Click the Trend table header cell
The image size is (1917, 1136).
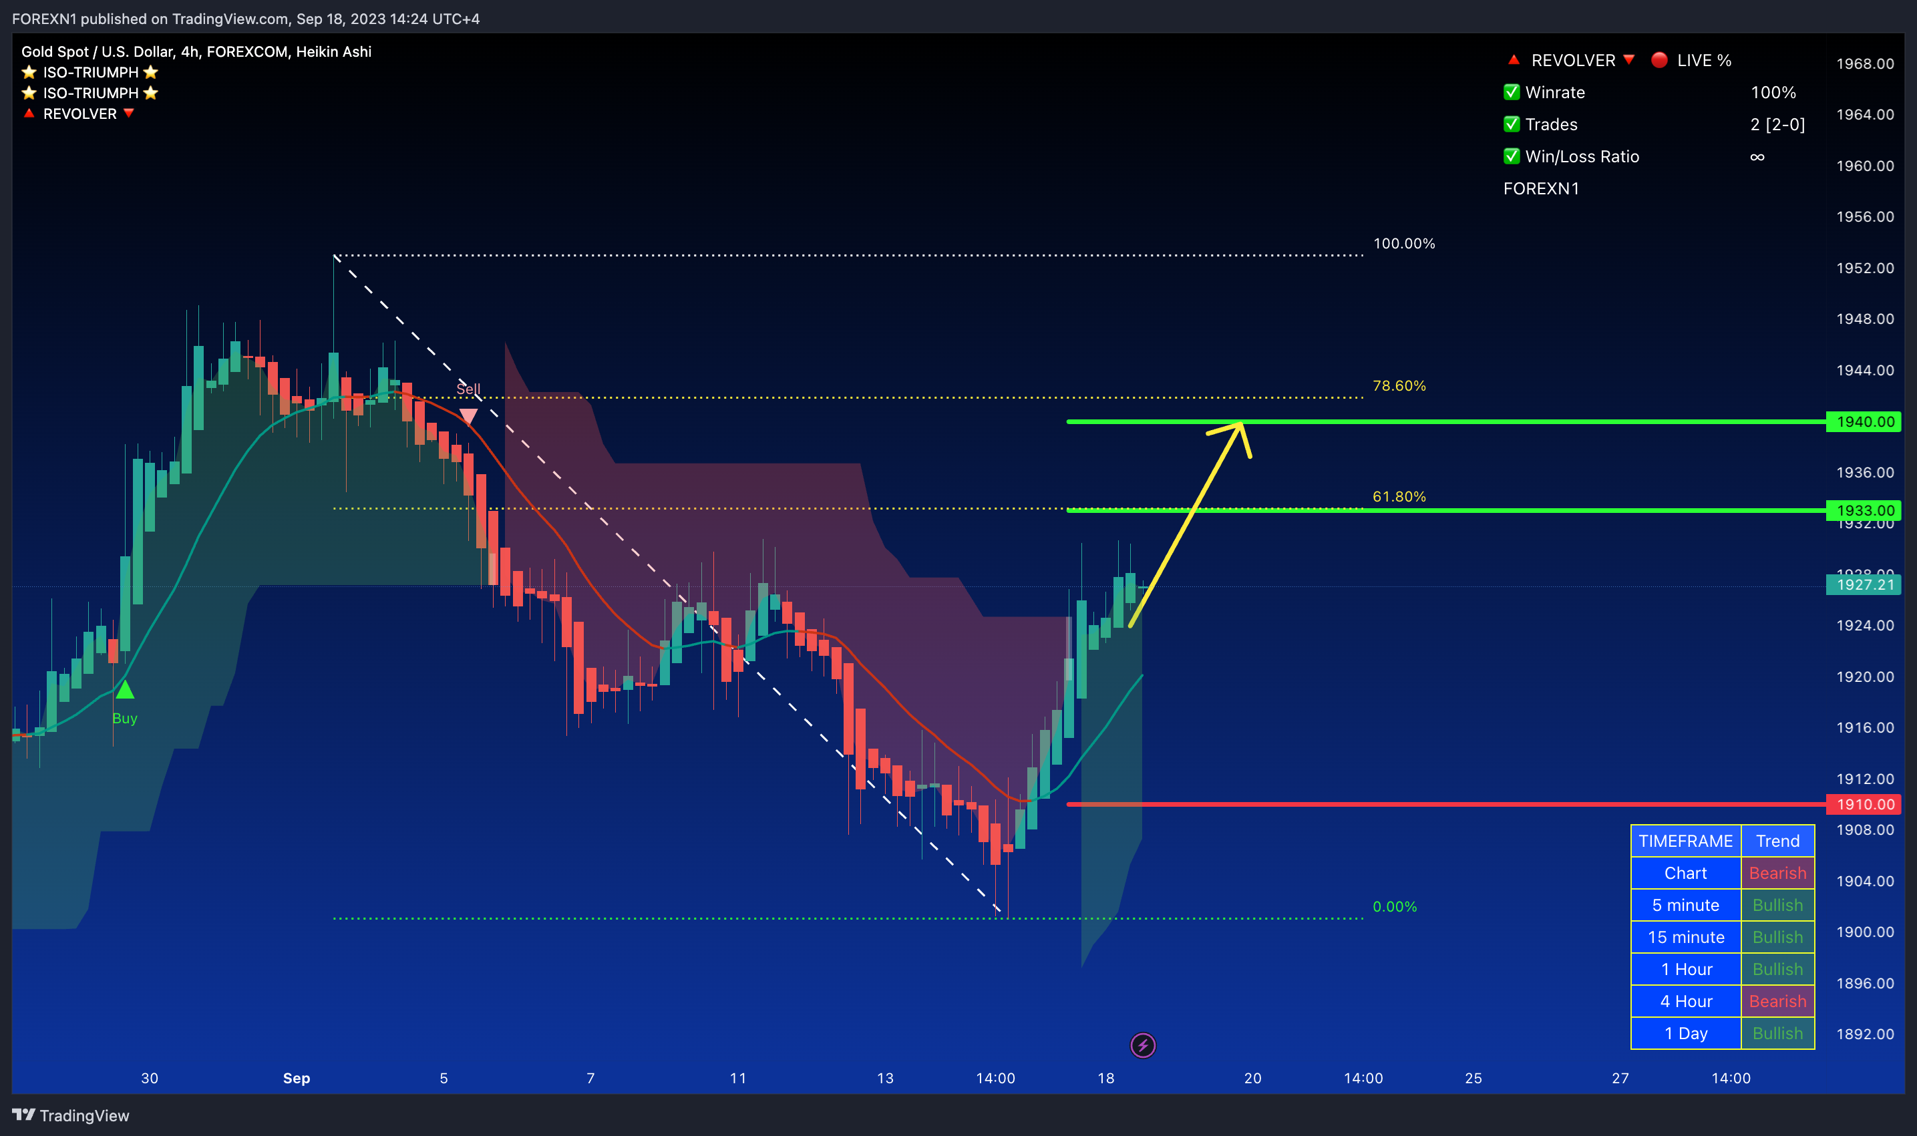point(1777,841)
